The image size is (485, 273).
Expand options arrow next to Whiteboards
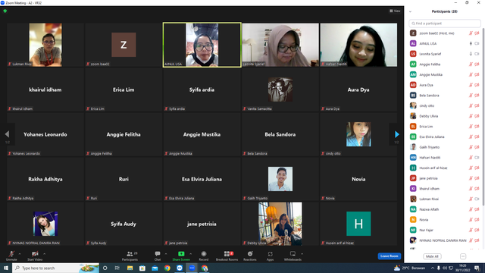pyautogui.click(x=302, y=254)
